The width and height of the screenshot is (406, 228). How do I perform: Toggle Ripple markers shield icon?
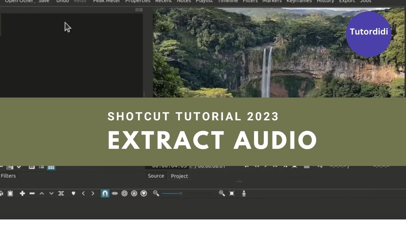point(144,193)
